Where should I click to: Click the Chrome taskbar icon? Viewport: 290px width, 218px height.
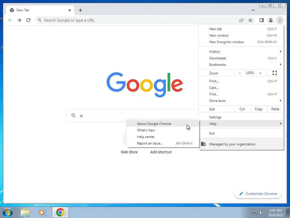point(60,212)
